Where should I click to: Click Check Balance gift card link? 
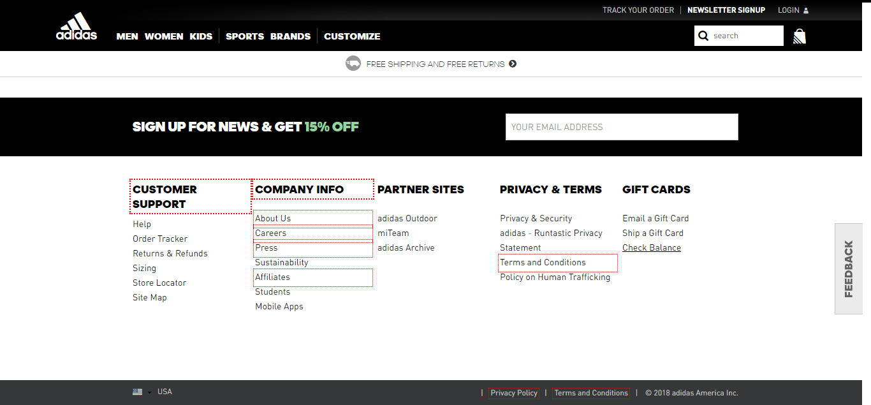[x=651, y=247]
